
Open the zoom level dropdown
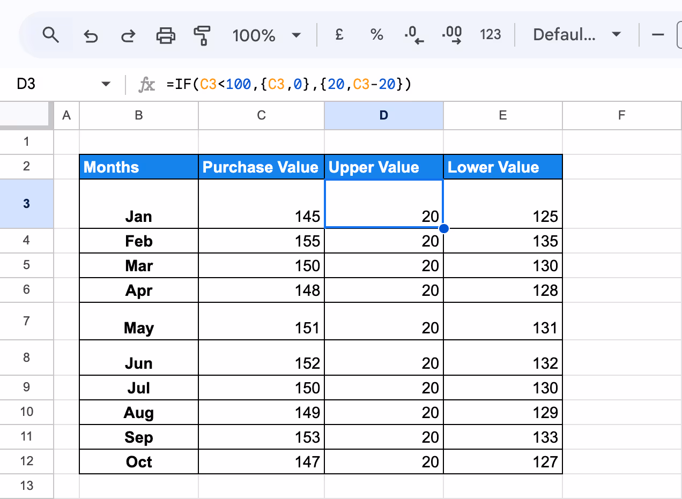pyautogui.click(x=265, y=35)
